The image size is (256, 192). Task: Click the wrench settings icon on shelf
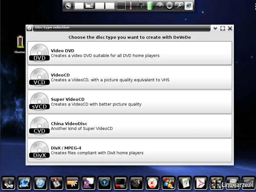tap(179, 6)
